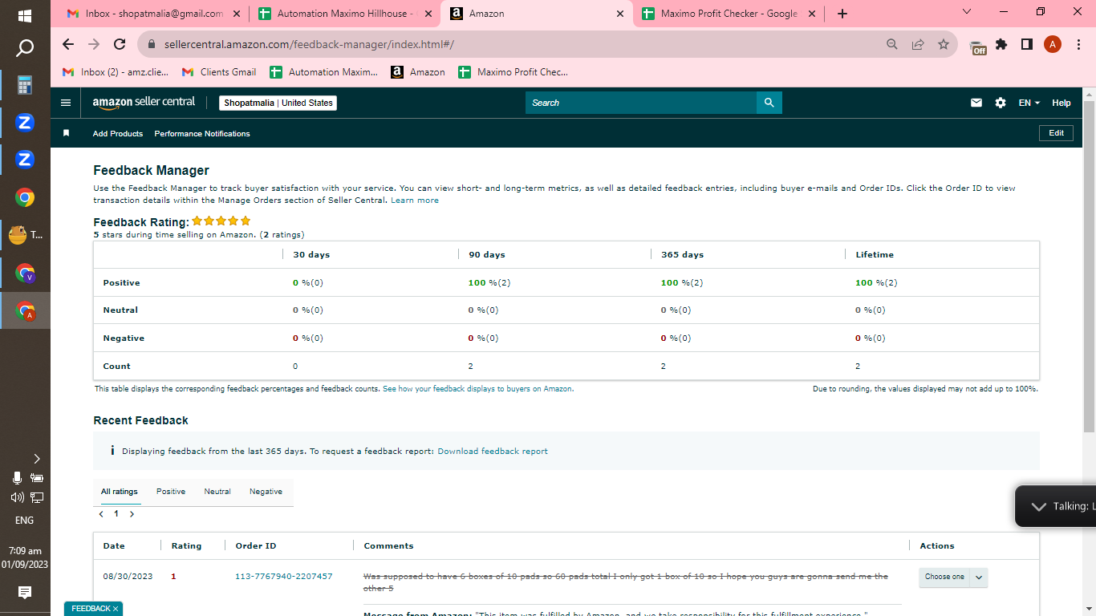This screenshot has height=616, width=1096.
Task: Go back to the previous browser page
Action: pos(67,45)
